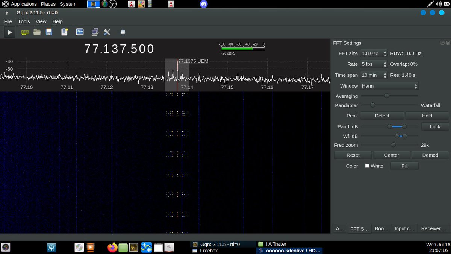Click the camera icon in the bottom panel
451x254 pixels.
click(x=5, y=247)
